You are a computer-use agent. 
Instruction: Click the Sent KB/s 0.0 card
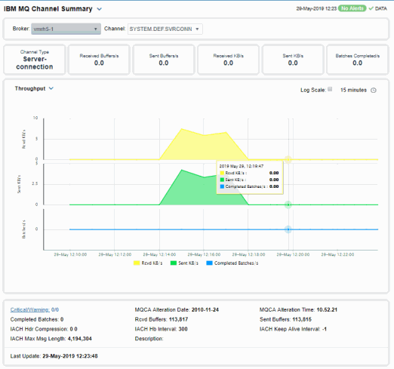[293, 60]
